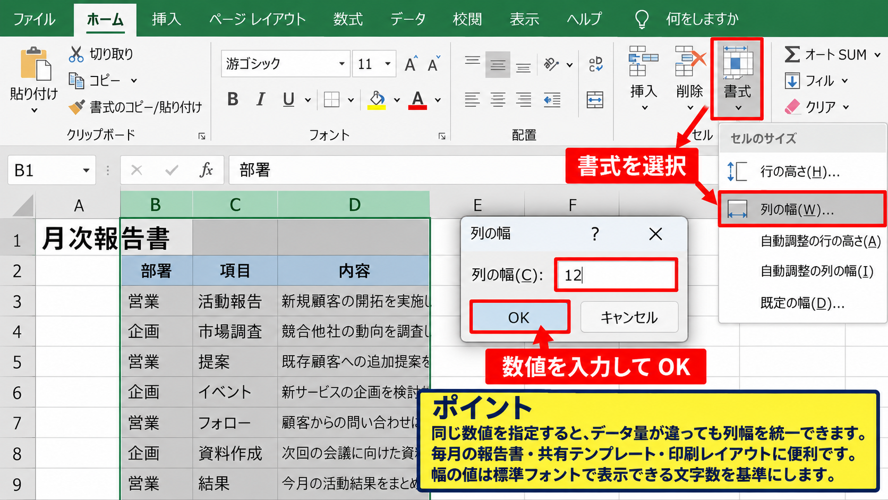The height and width of the screenshot is (500, 888).
Task: Toggle Italic formatting
Action: [260, 99]
